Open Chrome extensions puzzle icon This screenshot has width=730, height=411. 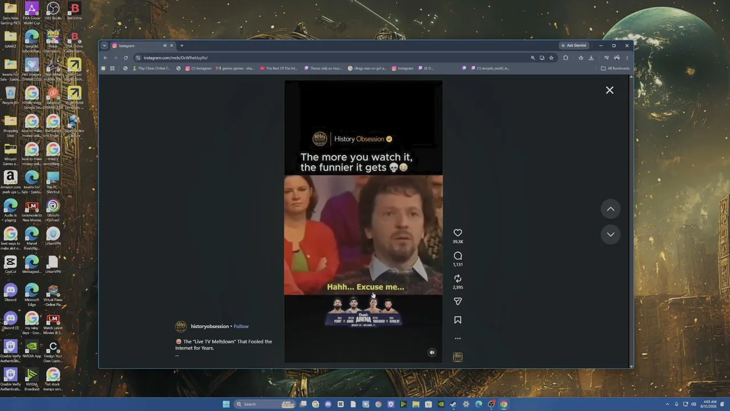[x=565, y=58]
